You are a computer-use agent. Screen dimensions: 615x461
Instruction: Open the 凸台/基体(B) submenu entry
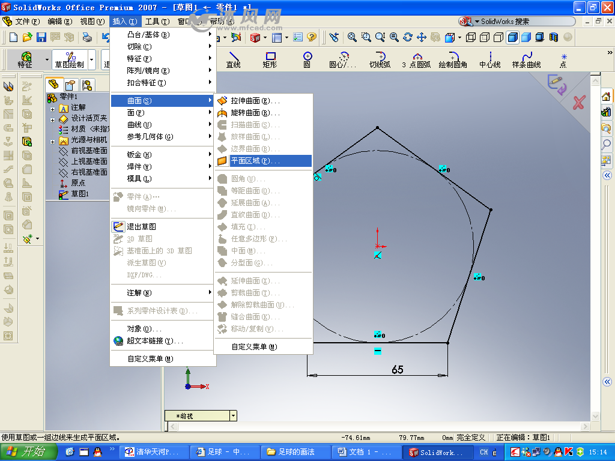coord(163,34)
